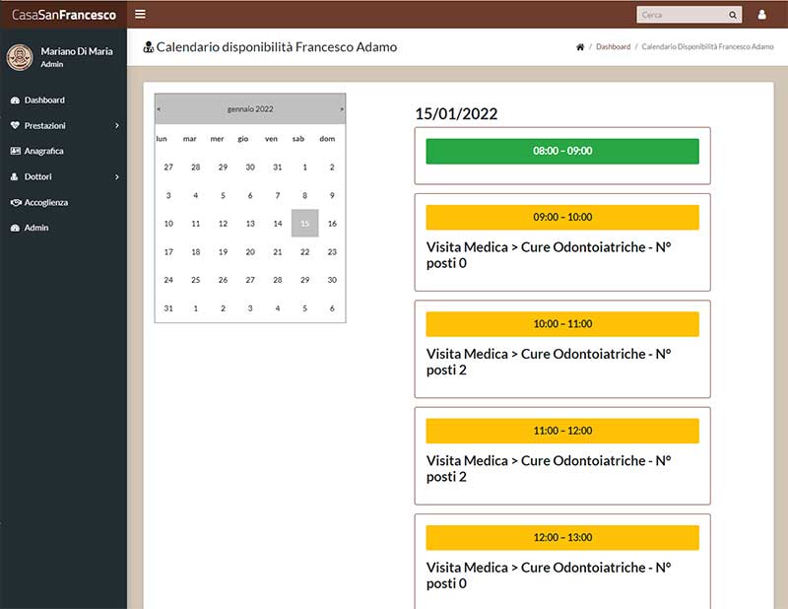
Task: Click 10:00 slot Cure Odontoiatriche posti 2 text
Action: coord(549,362)
